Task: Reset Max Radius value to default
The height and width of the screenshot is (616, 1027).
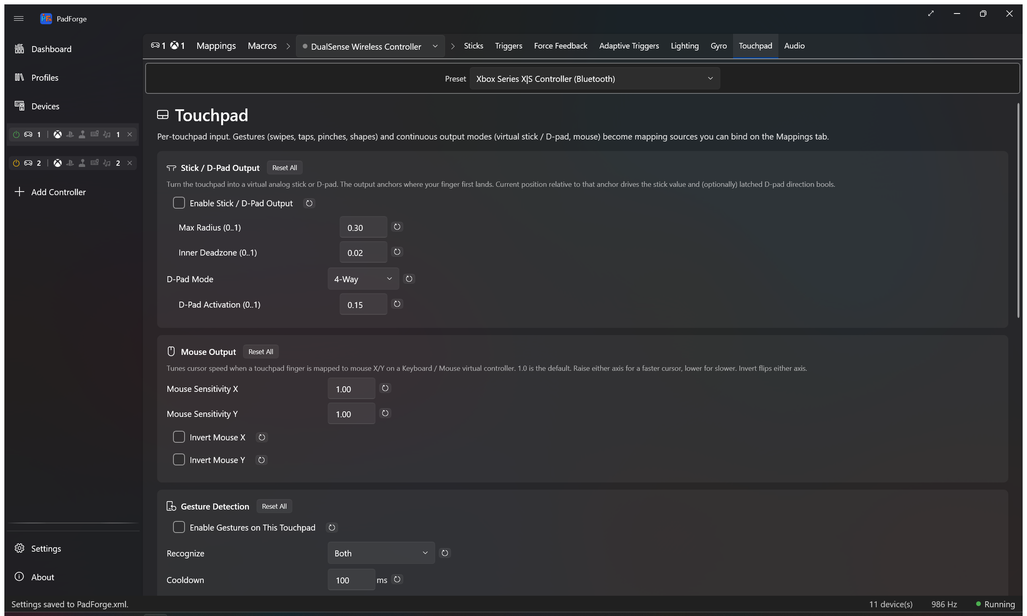Action: tap(397, 227)
